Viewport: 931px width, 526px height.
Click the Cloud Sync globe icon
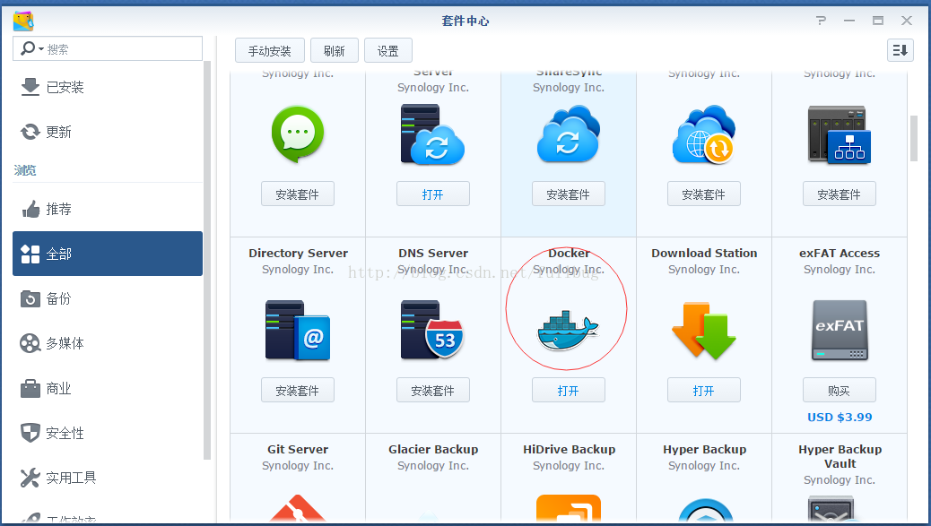703,134
